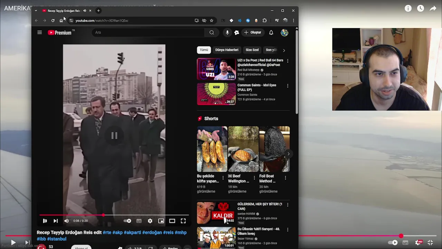Go back in browser history

pos(36,20)
